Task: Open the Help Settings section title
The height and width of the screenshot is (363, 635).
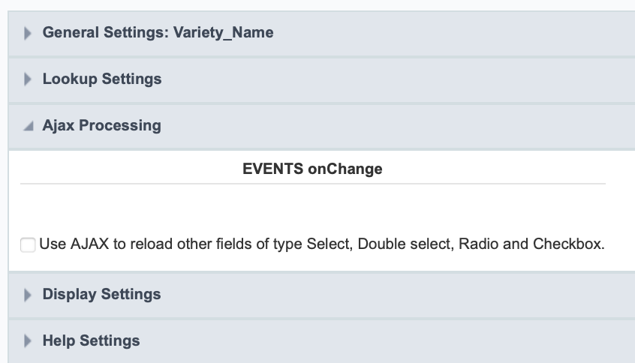Action: tap(91, 340)
